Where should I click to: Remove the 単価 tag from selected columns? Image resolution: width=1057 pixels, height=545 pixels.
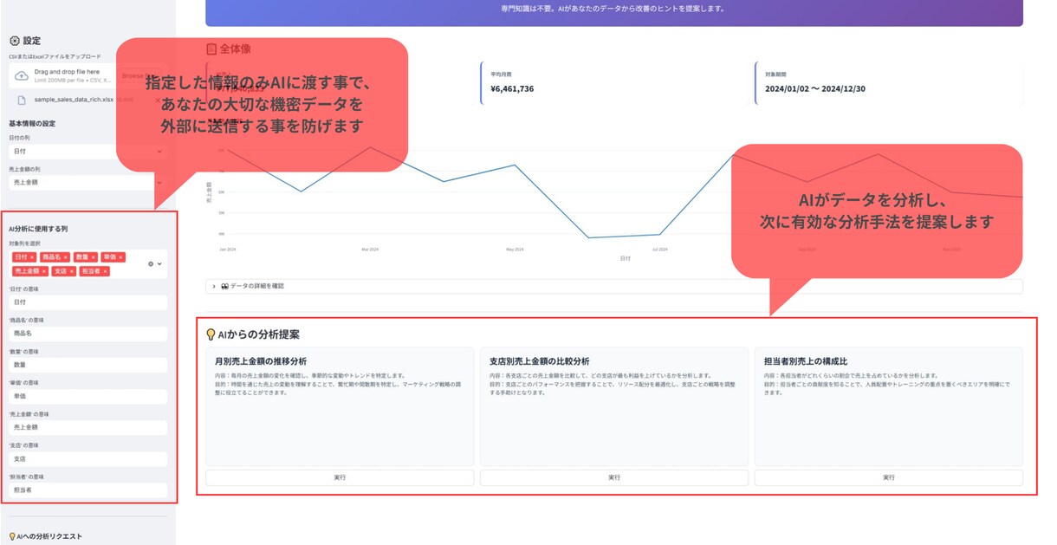point(120,257)
